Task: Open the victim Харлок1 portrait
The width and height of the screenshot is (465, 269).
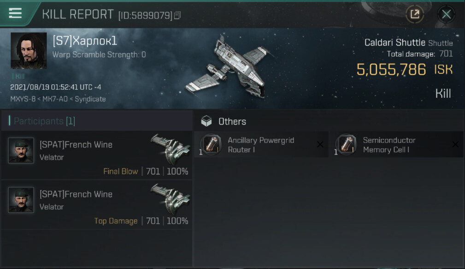Action: 29,51
